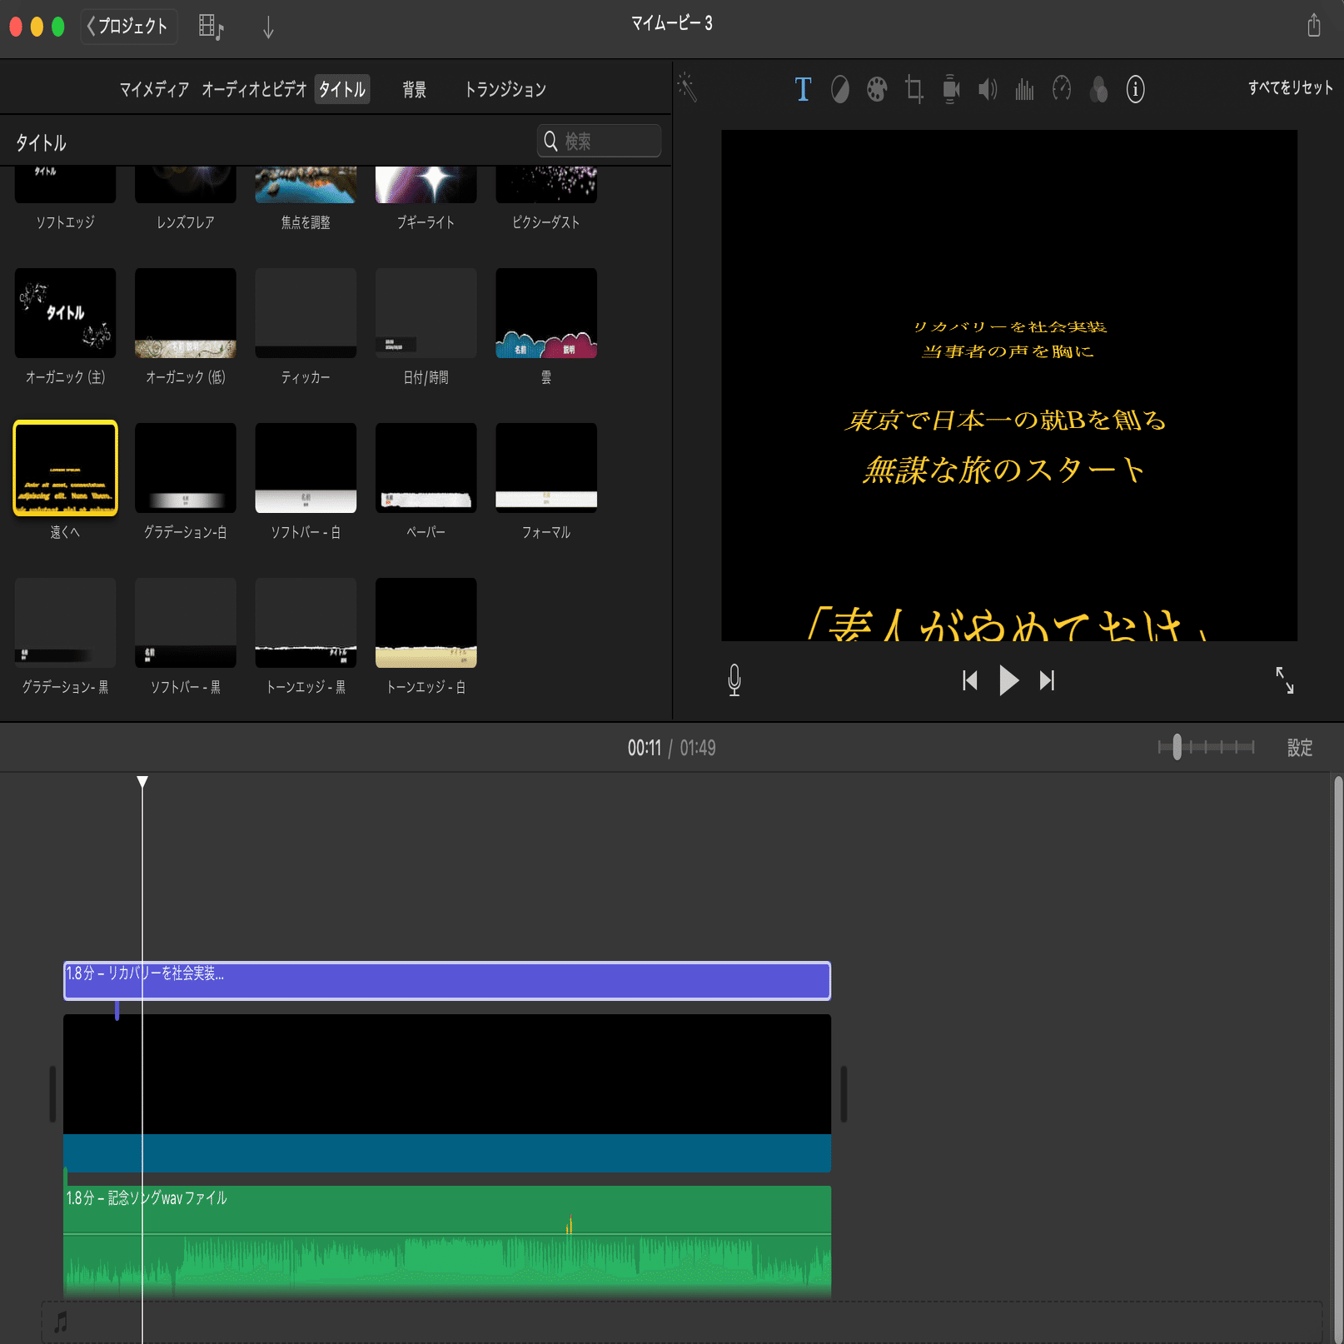
Task: Open the color balance tool
Action: point(840,89)
